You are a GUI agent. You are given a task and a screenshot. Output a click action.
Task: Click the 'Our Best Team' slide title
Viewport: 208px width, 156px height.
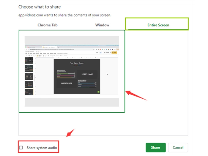[77, 63]
